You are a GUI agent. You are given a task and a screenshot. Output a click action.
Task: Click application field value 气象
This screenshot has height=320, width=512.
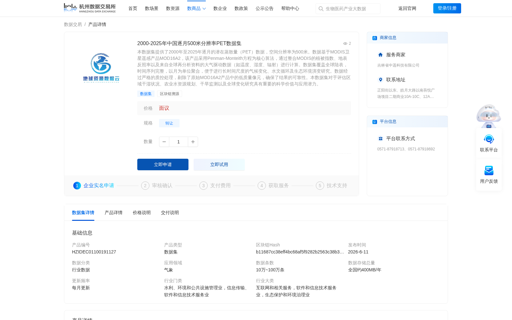coord(169,270)
